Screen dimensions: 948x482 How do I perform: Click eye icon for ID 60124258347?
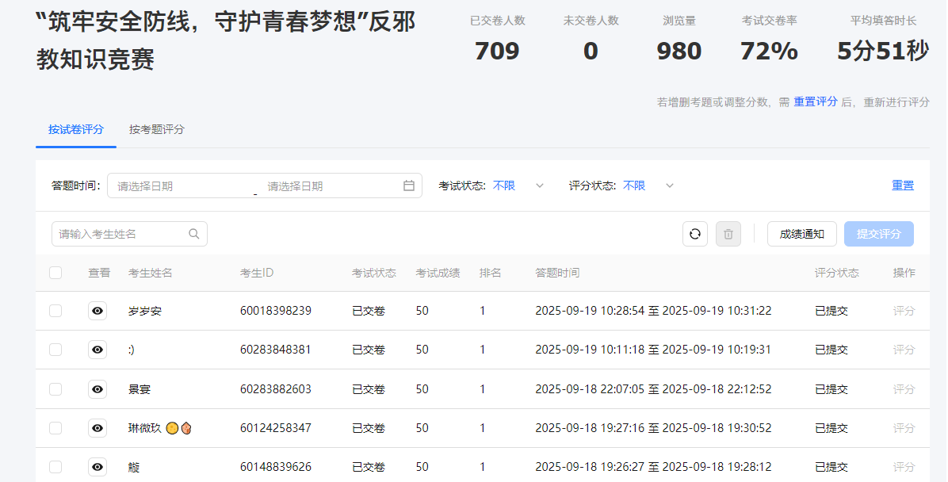[97, 428]
